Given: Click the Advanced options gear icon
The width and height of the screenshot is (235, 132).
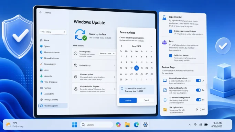Looking at the screenshot, I should coord(76,77).
